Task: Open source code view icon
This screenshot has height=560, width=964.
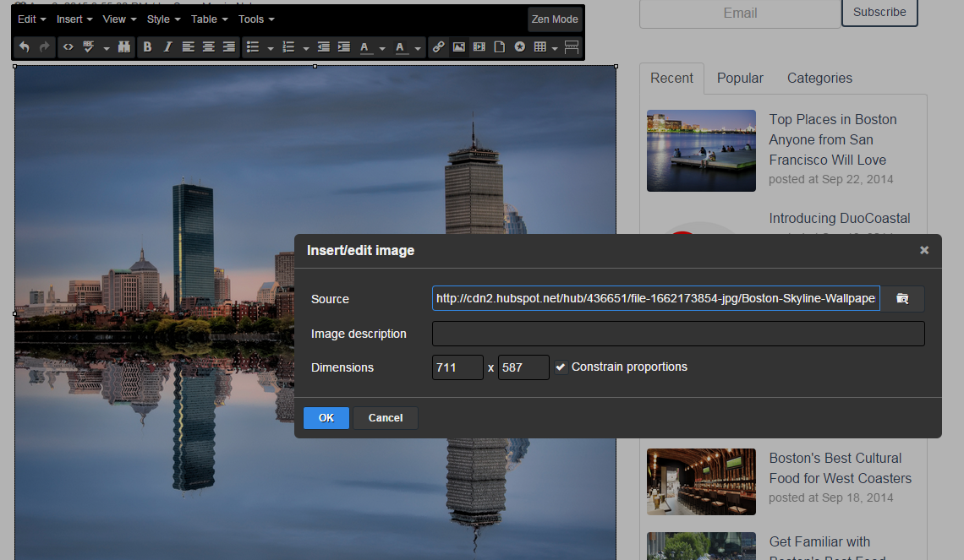Action: [68, 47]
